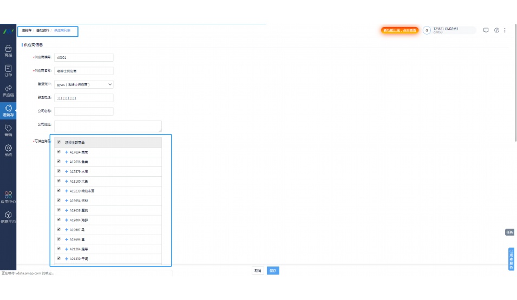This screenshot has height=300, width=517.
Task: Select the 营销 sidebar icon
Action: pyautogui.click(x=8, y=130)
